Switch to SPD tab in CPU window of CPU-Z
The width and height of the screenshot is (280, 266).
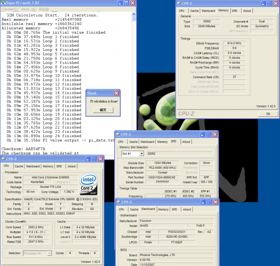point(59,166)
